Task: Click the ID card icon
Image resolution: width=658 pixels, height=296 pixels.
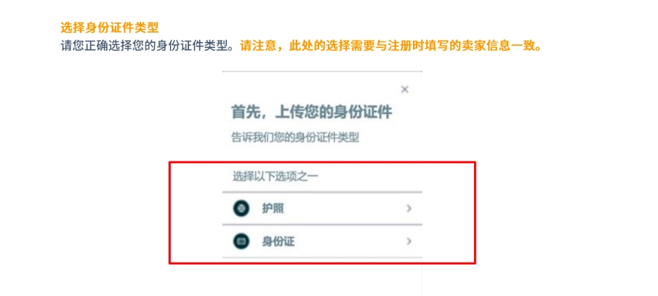Action: tap(241, 241)
